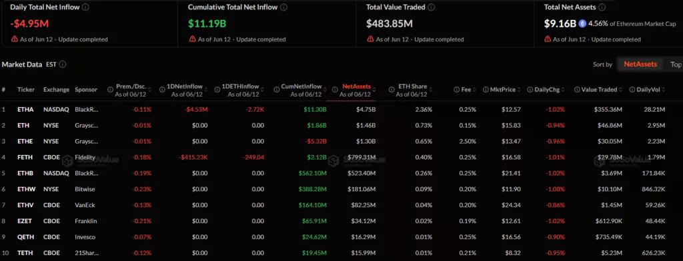Open the ETHE ticker link
The height and width of the screenshot is (261, 683).
pyautogui.click(x=25, y=141)
